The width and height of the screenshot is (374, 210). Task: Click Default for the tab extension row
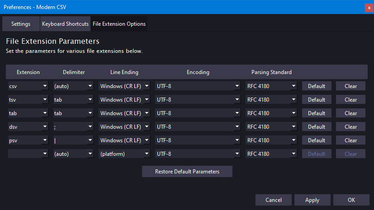tap(317, 113)
